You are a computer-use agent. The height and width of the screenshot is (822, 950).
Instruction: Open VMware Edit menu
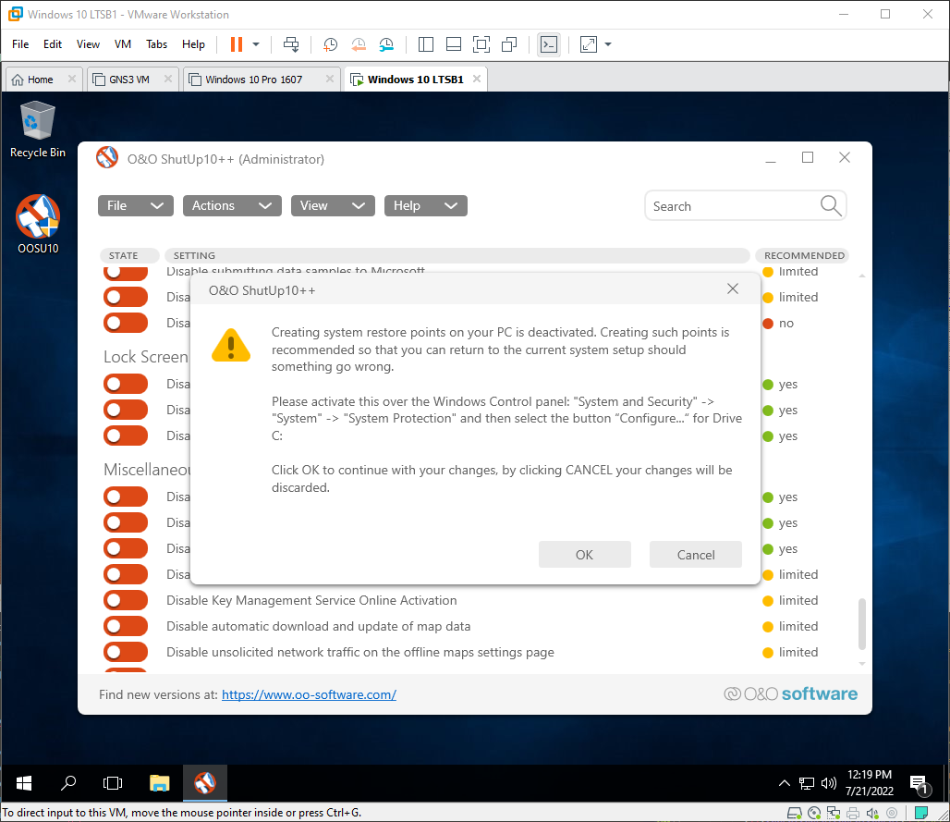coord(52,44)
